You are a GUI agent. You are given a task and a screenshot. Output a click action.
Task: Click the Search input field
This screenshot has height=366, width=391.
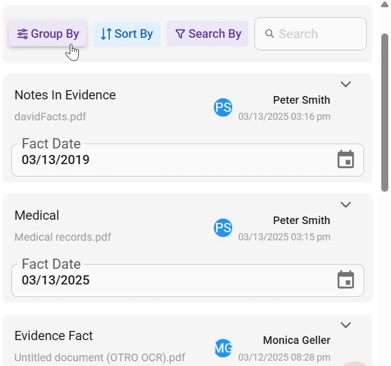[310, 33]
